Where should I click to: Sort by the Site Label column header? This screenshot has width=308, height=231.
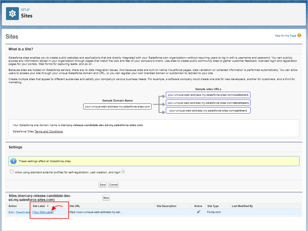(x=39, y=206)
